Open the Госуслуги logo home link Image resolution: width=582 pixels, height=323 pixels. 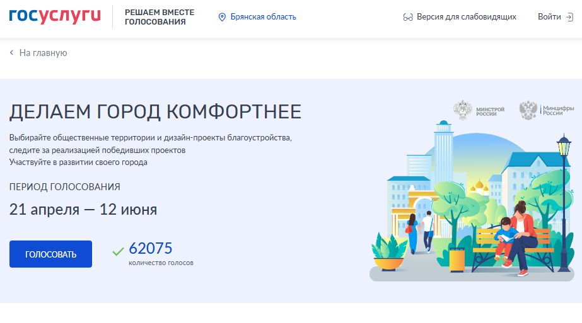55,16
